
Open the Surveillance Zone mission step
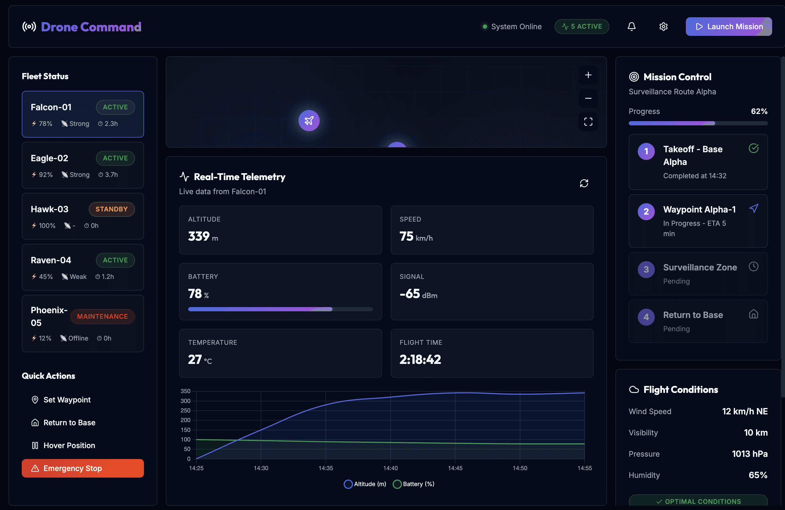pos(698,274)
